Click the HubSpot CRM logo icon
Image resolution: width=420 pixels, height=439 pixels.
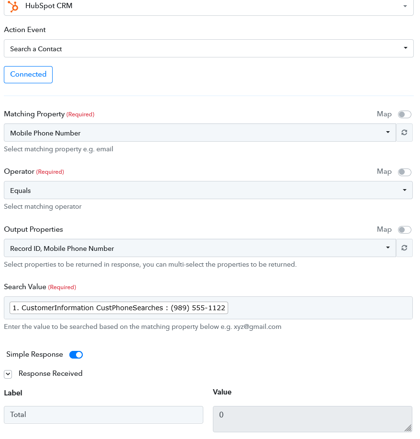pos(13,6)
